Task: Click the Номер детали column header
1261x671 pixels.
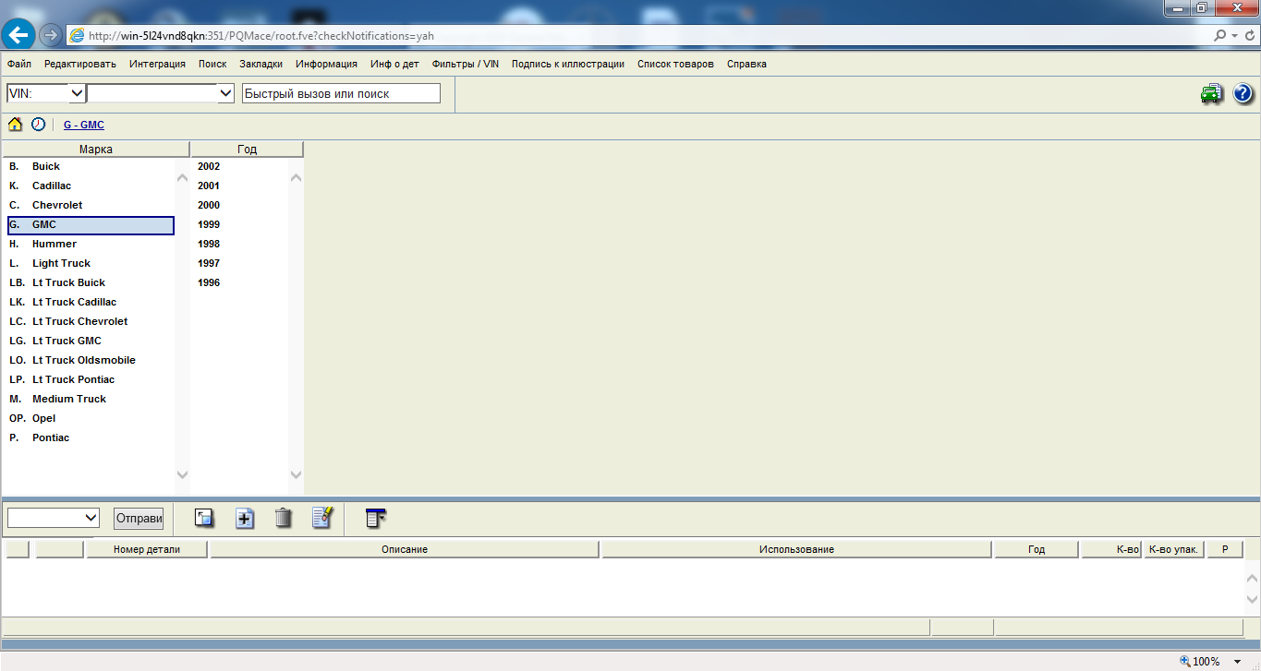Action: (147, 549)
